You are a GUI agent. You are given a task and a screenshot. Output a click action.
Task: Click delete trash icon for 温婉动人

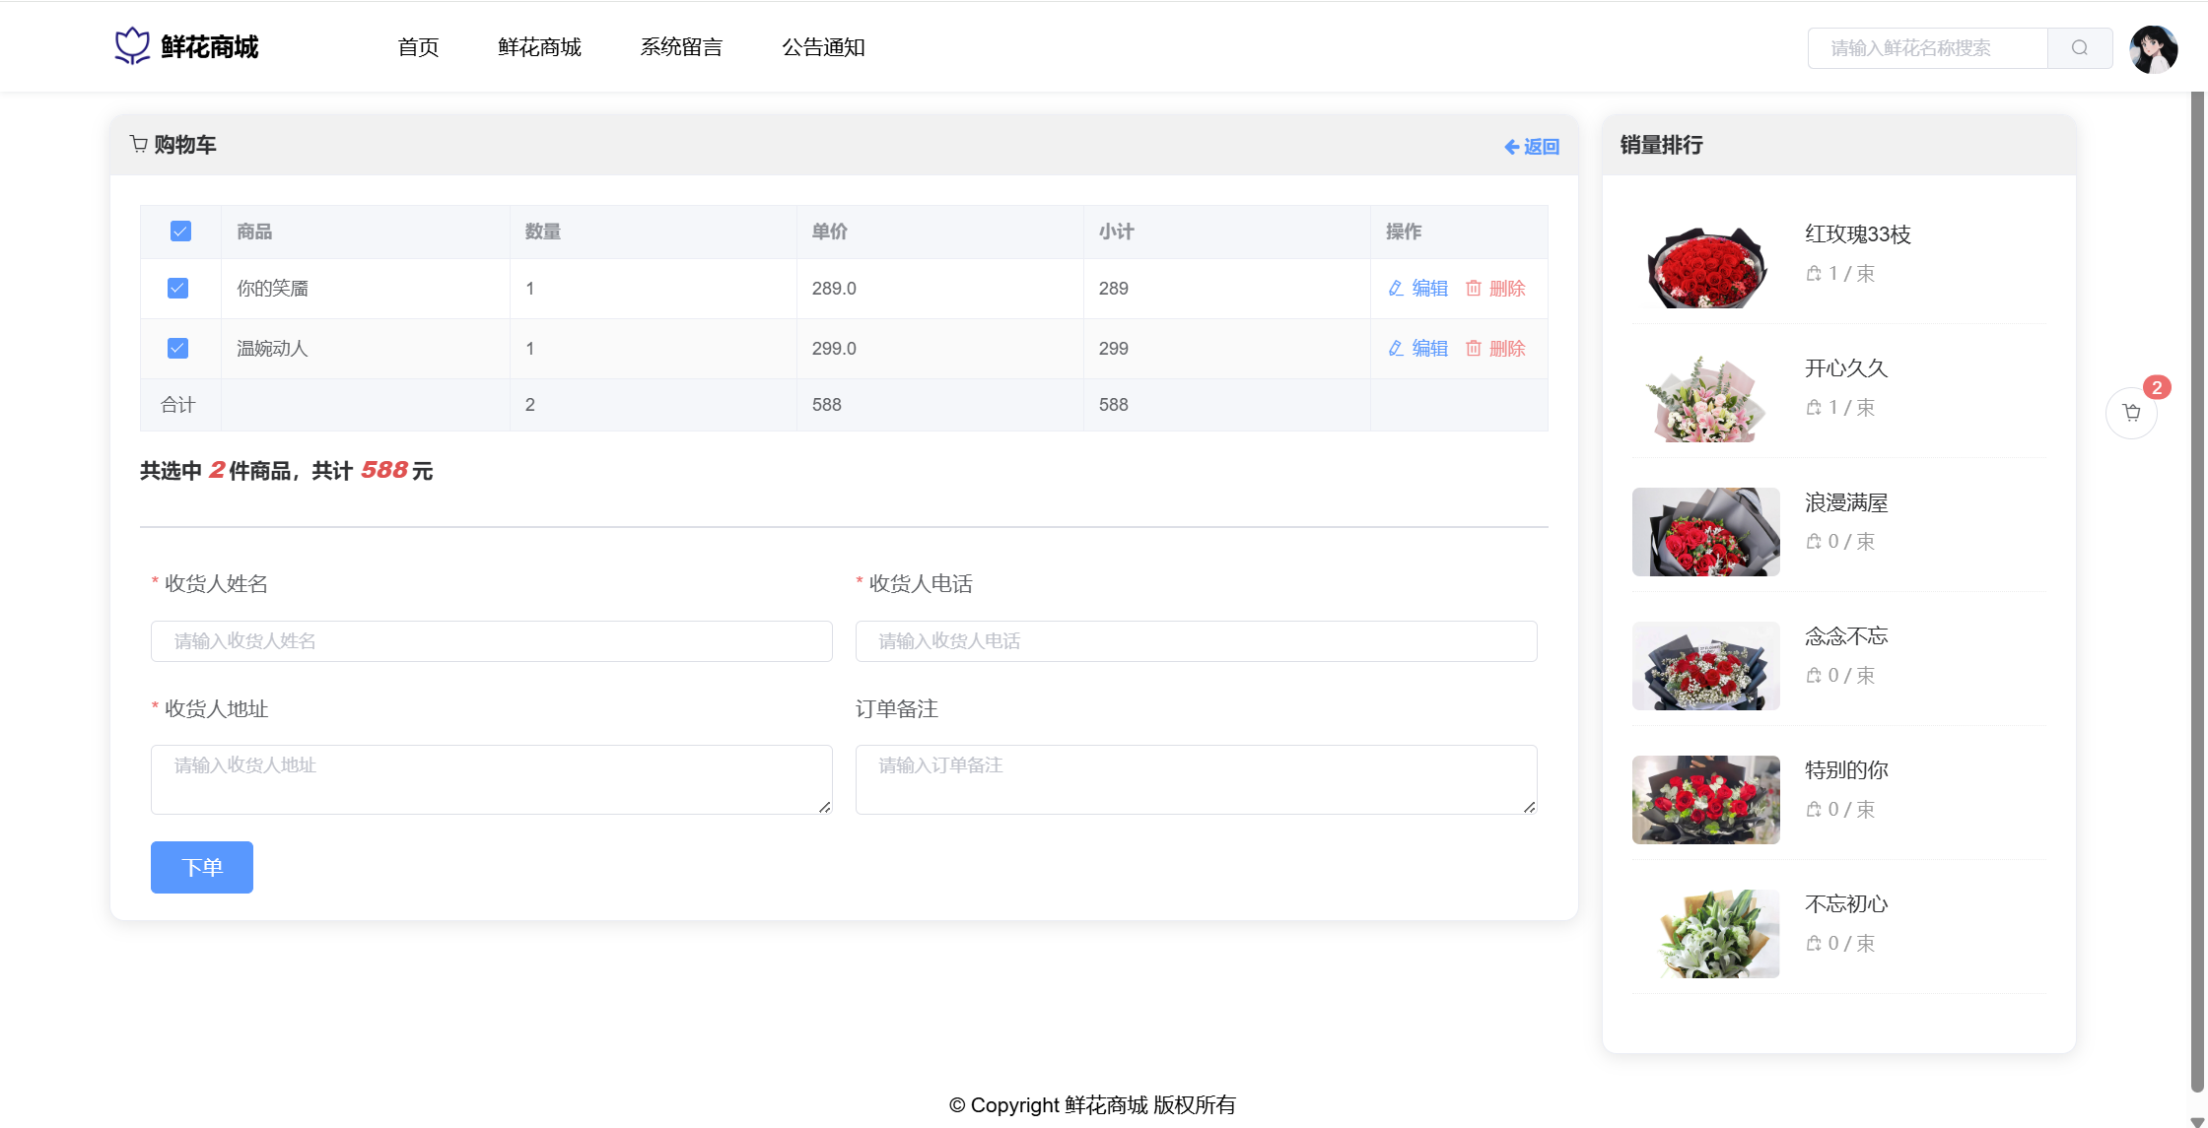[1474, 349]
